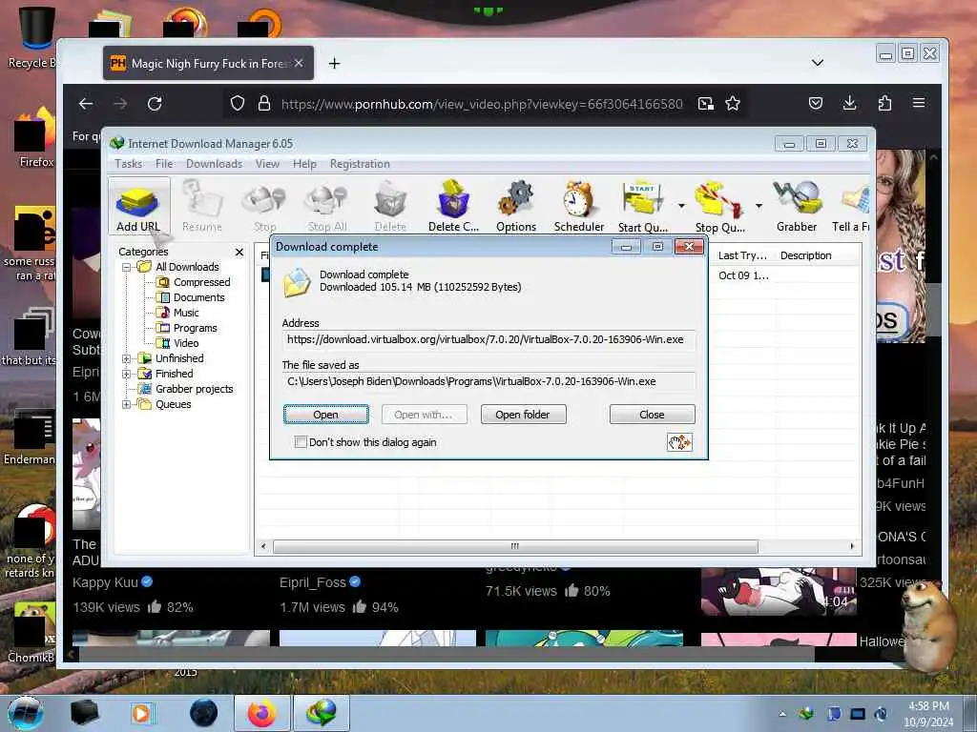
Task: Expand the Unfinished category
Action: coord(127,358)
